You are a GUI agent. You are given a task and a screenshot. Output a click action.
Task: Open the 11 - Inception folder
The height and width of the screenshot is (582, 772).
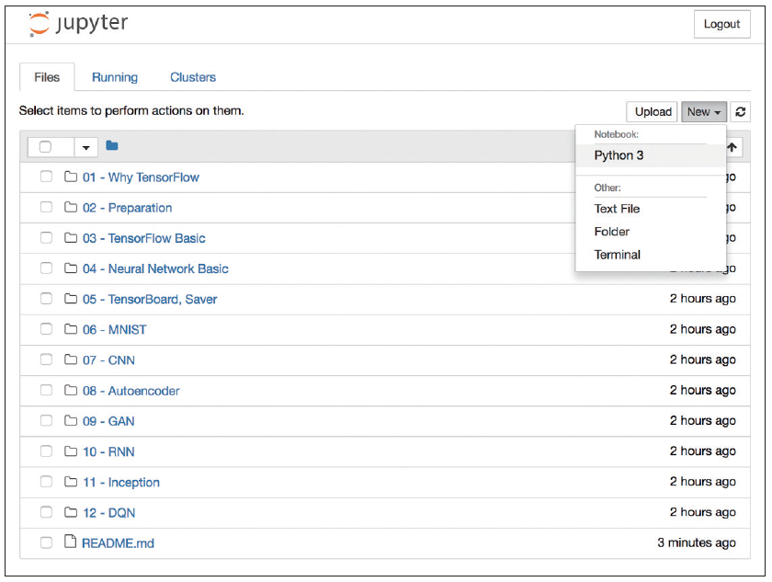(121, 483)
